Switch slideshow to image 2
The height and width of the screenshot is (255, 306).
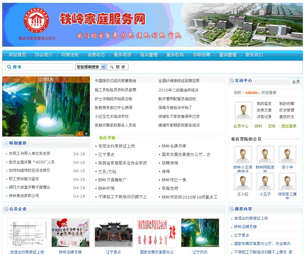(x=86, y=134)
